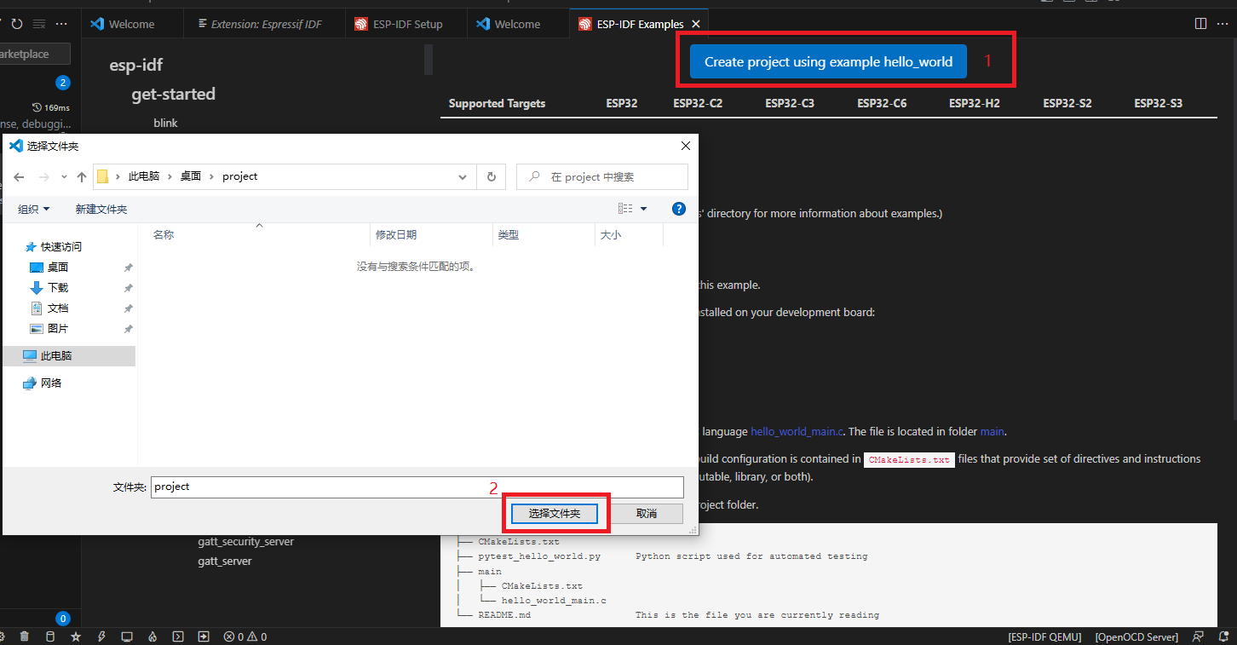This screenshot has height=645, width=1237.
Task: Click the dialog back navigation arrow
Action: (20, 177)
